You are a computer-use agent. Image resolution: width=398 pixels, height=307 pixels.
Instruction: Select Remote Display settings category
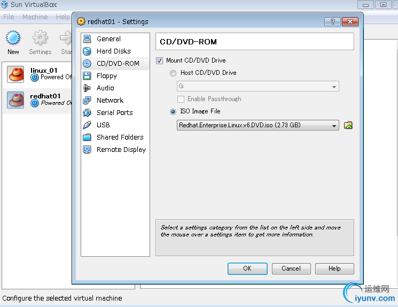pos(115,149)
